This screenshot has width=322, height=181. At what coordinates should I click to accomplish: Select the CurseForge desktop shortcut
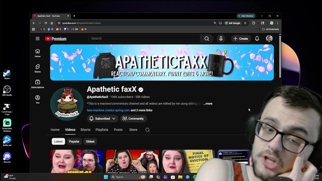7,109
